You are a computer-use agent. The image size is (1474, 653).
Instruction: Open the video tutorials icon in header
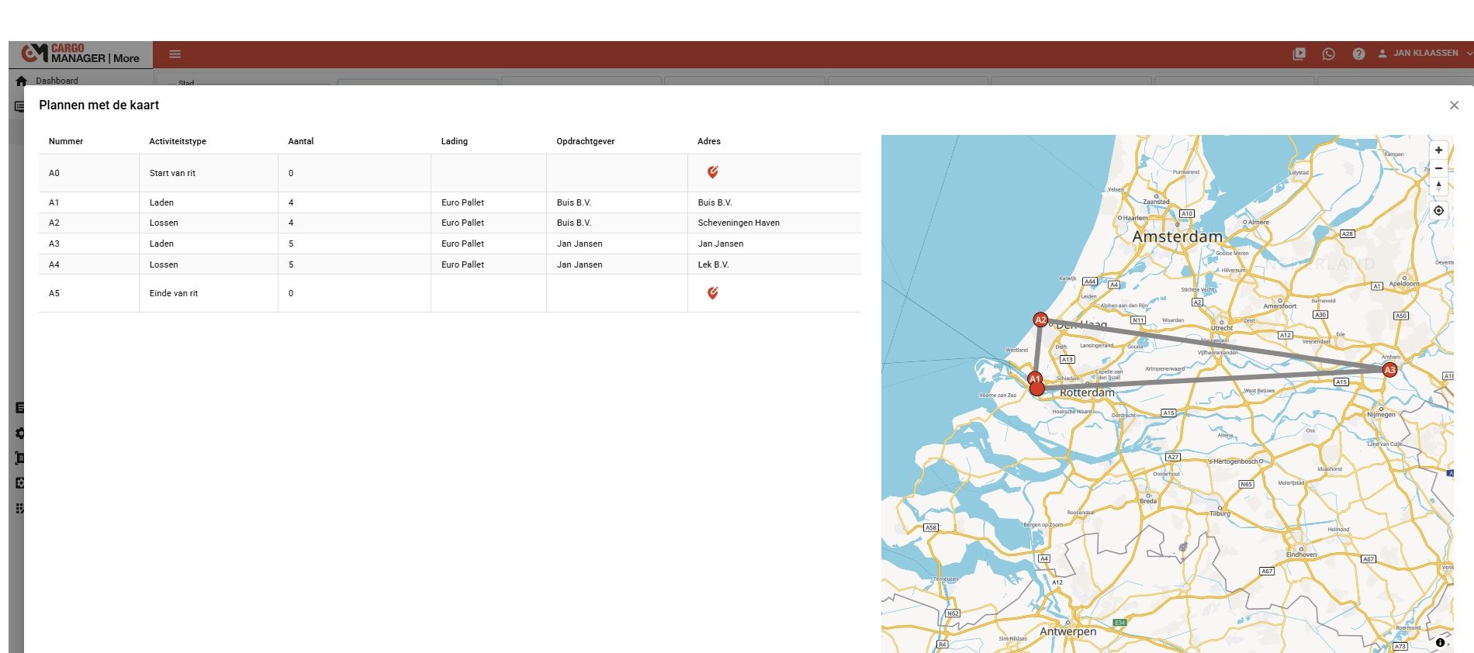1299,54
